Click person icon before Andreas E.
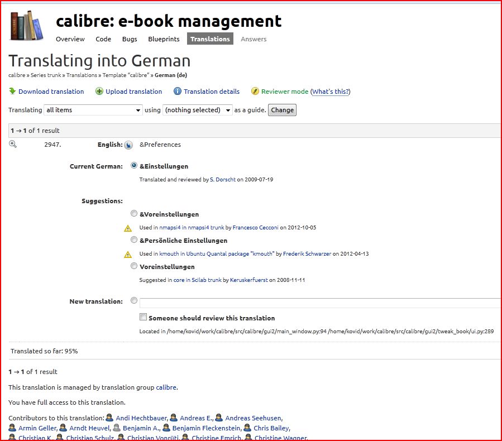This screenshot has height=441, width=502. coord(174,418)
